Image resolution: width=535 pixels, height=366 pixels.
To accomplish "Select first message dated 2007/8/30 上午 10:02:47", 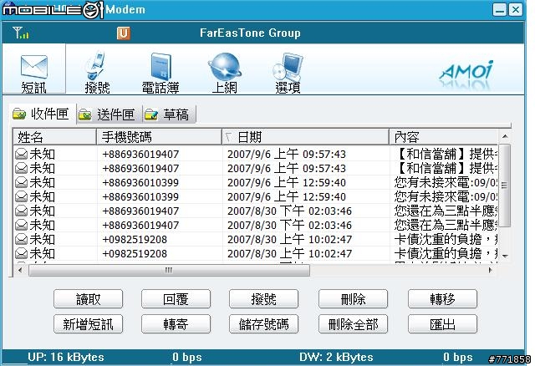I will [255, 240].
